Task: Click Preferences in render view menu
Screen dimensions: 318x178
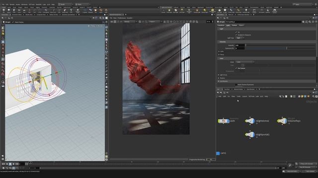Action: (x=122, y=18)
